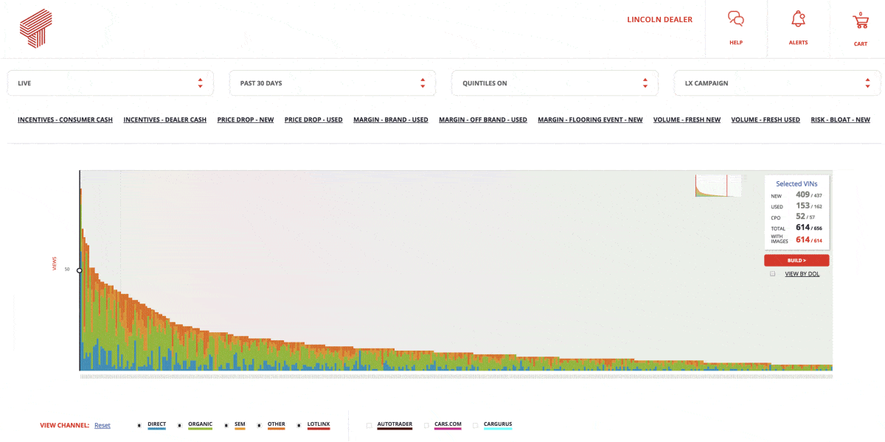Image resolution: width=885 pixels, height=442 pixels.
Task: Open the shopping cart icon
Action: point(860,20)
